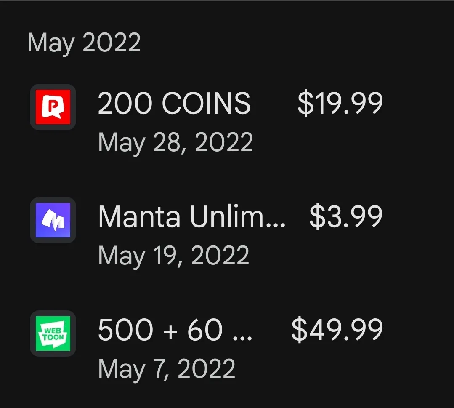Screen dimensions: 454x408
Task: Open the Manta Unlimited purchase entry
Action: pos(191,217)
